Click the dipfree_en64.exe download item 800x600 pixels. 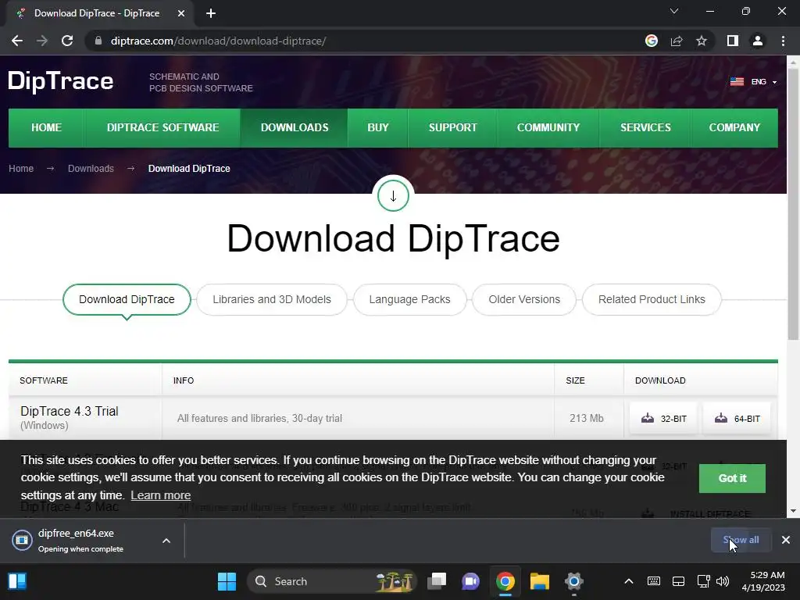click(x=81, y=541)
